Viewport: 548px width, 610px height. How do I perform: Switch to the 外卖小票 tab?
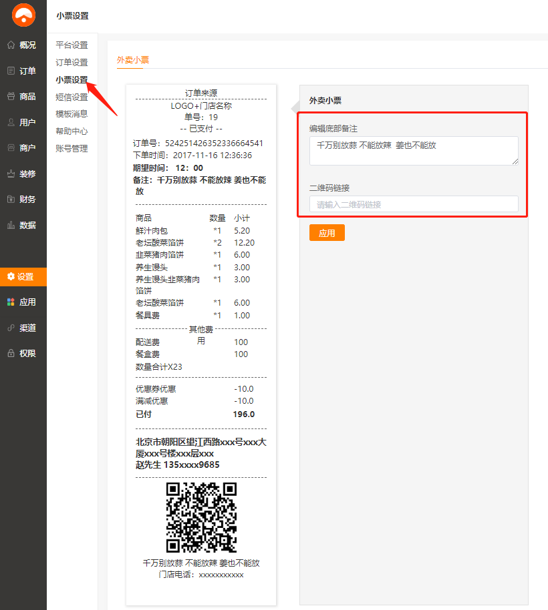tap(133, 60)
